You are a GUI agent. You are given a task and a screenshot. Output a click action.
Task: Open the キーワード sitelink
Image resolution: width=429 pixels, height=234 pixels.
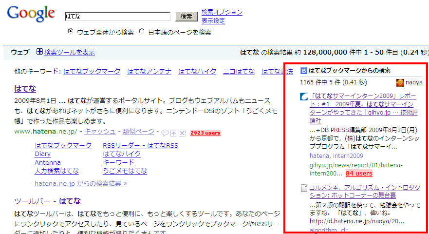point(118,162)
